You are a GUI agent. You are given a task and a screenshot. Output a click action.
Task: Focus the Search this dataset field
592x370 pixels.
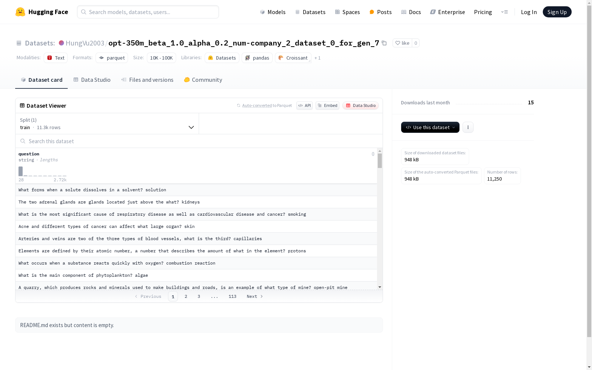click(199, 141)
